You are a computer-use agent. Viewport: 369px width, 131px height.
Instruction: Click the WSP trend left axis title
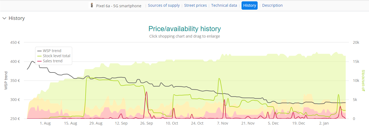point(6,80)
